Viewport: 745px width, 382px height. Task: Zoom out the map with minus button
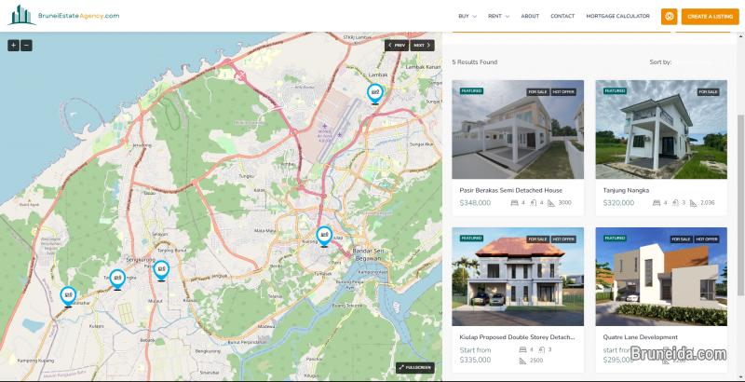pyautogui.click(x=27, y=46)
